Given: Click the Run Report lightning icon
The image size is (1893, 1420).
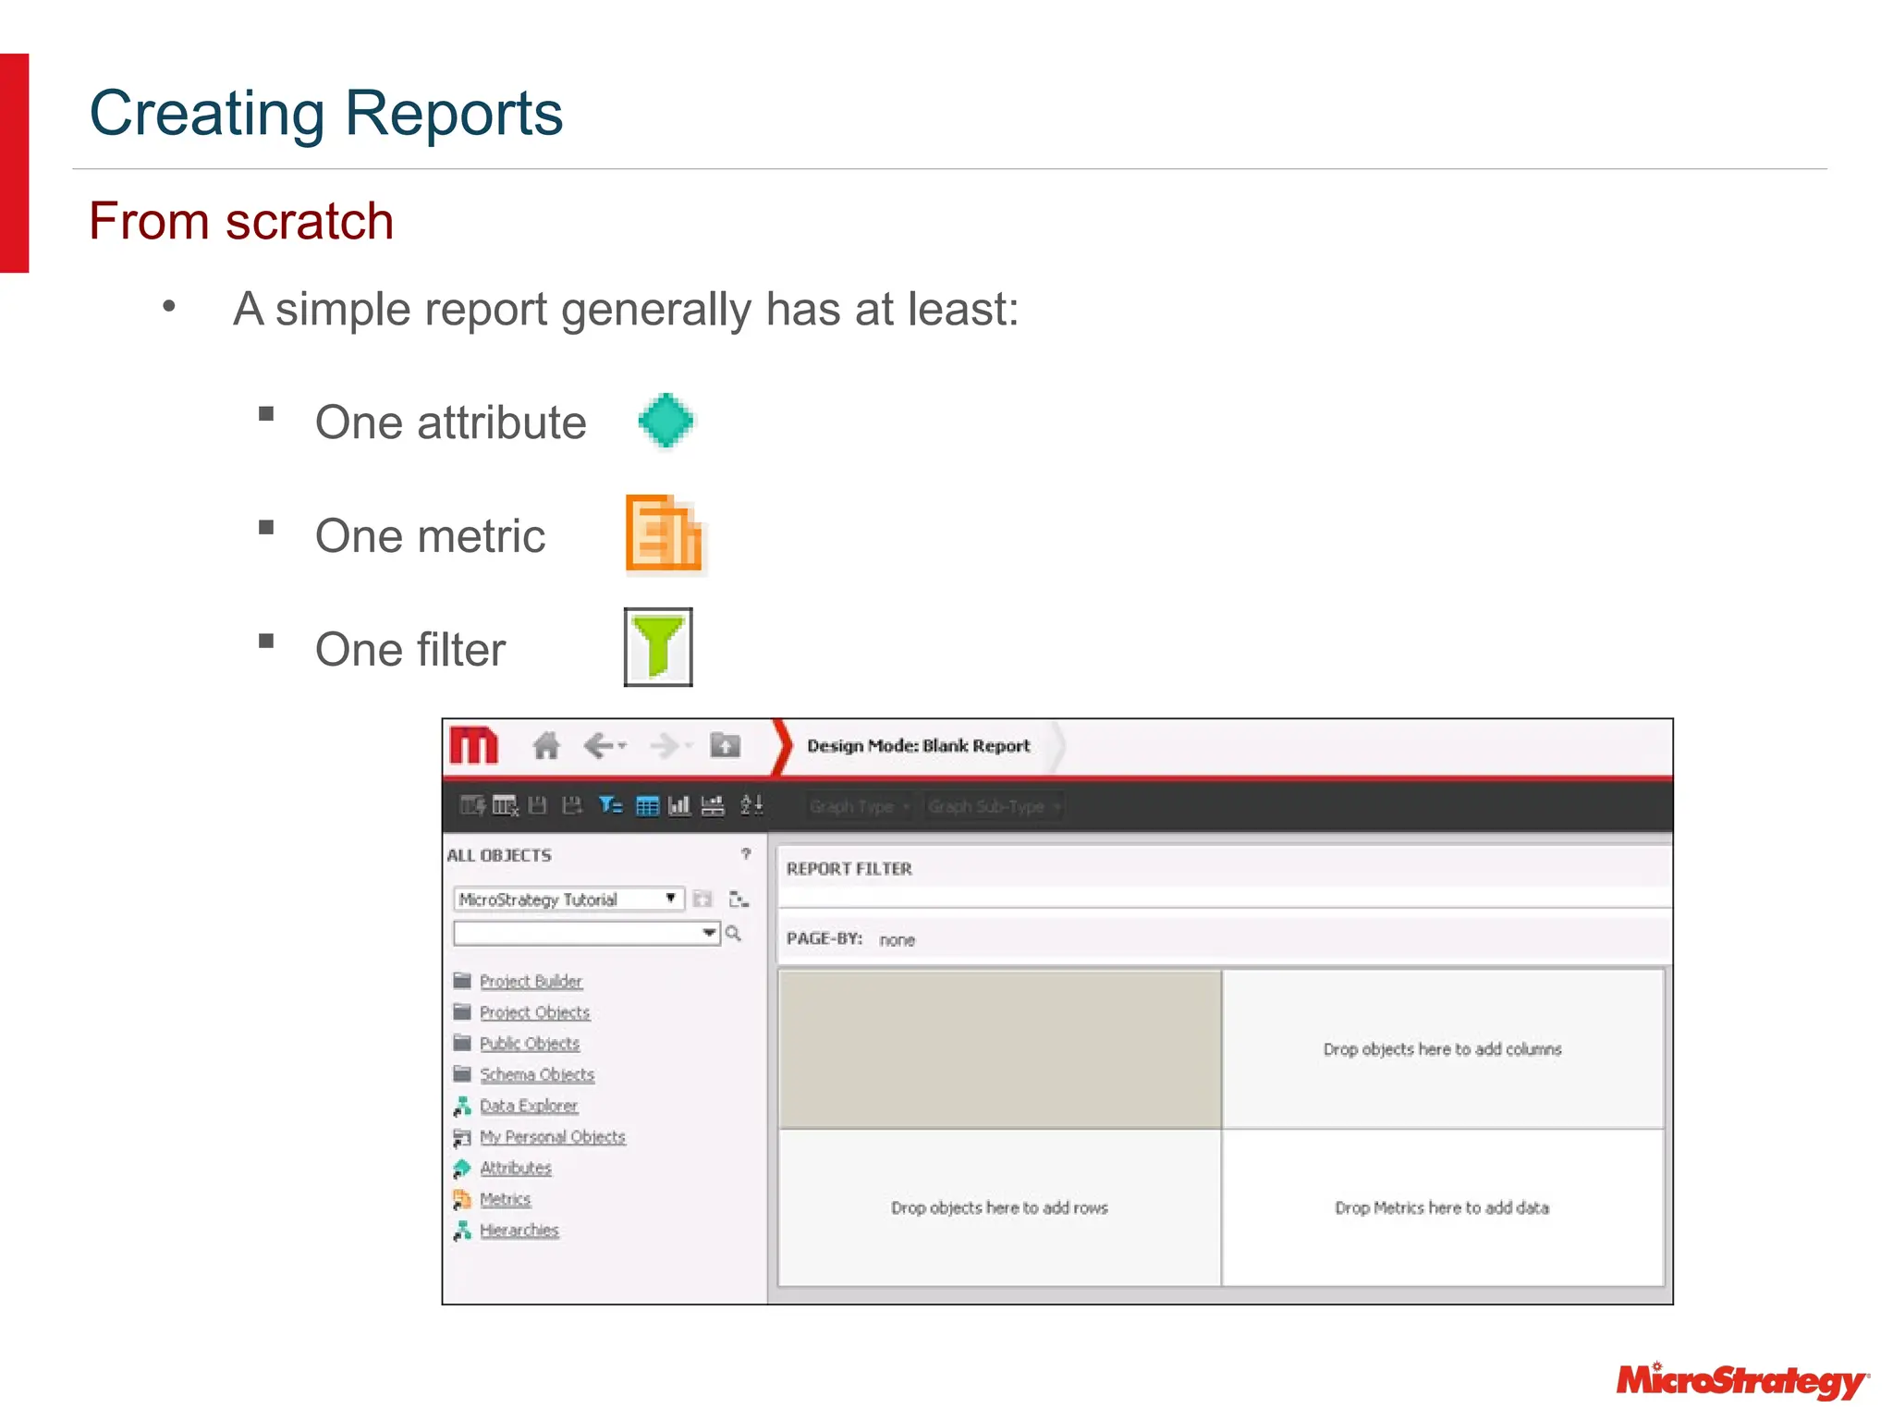Looking at the screenshot, I should (472, 805).
